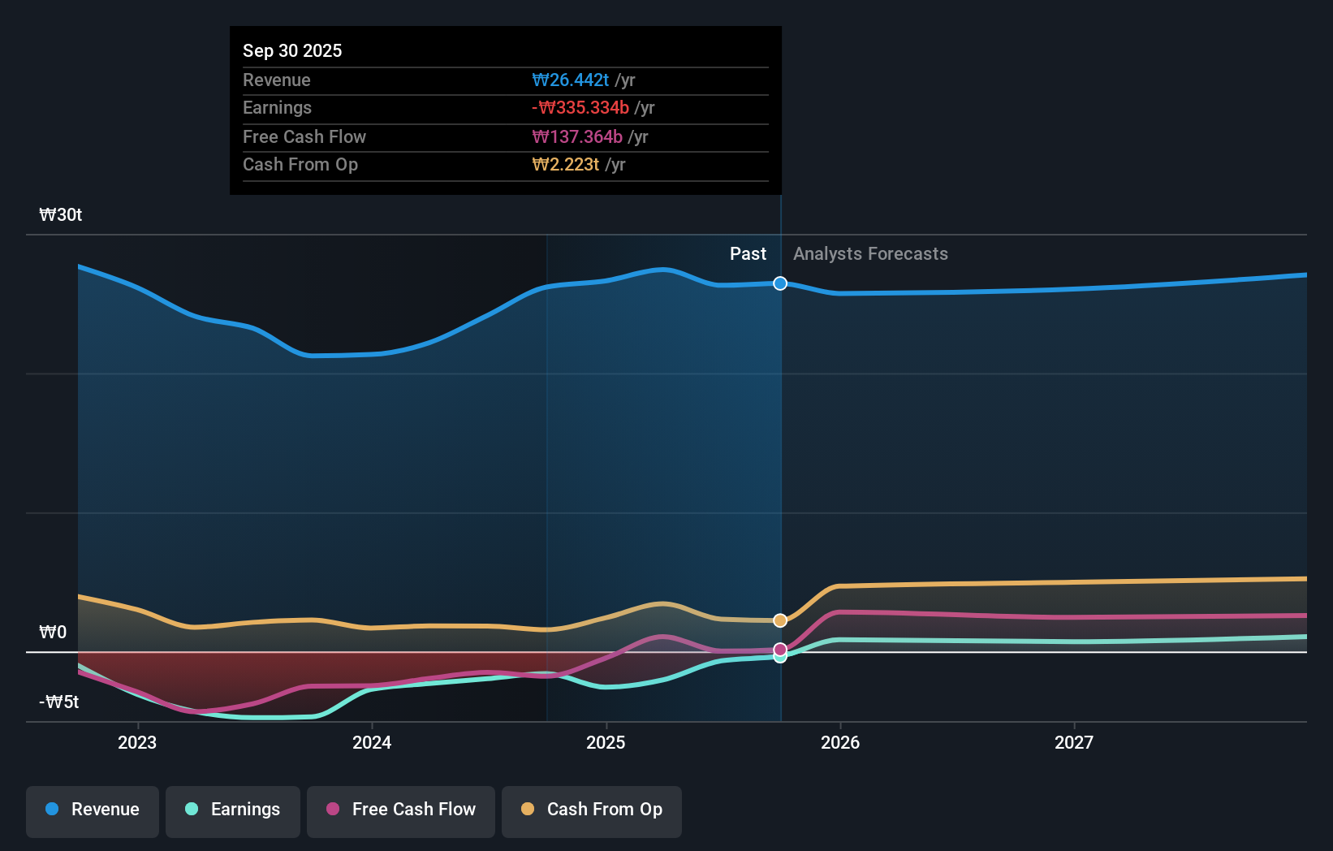Click the blue Revenue data point marker

(779, 283)
